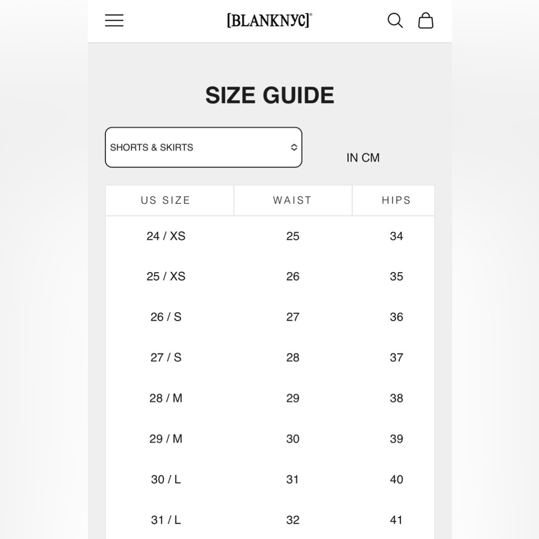Select the US SIZE column header

click(x=165, y=201)
